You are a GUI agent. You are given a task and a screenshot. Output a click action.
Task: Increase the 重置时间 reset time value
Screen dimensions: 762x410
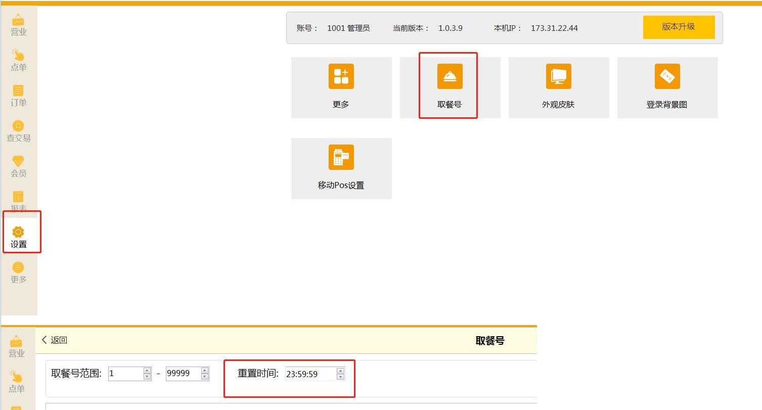click(x=340, y=371)
